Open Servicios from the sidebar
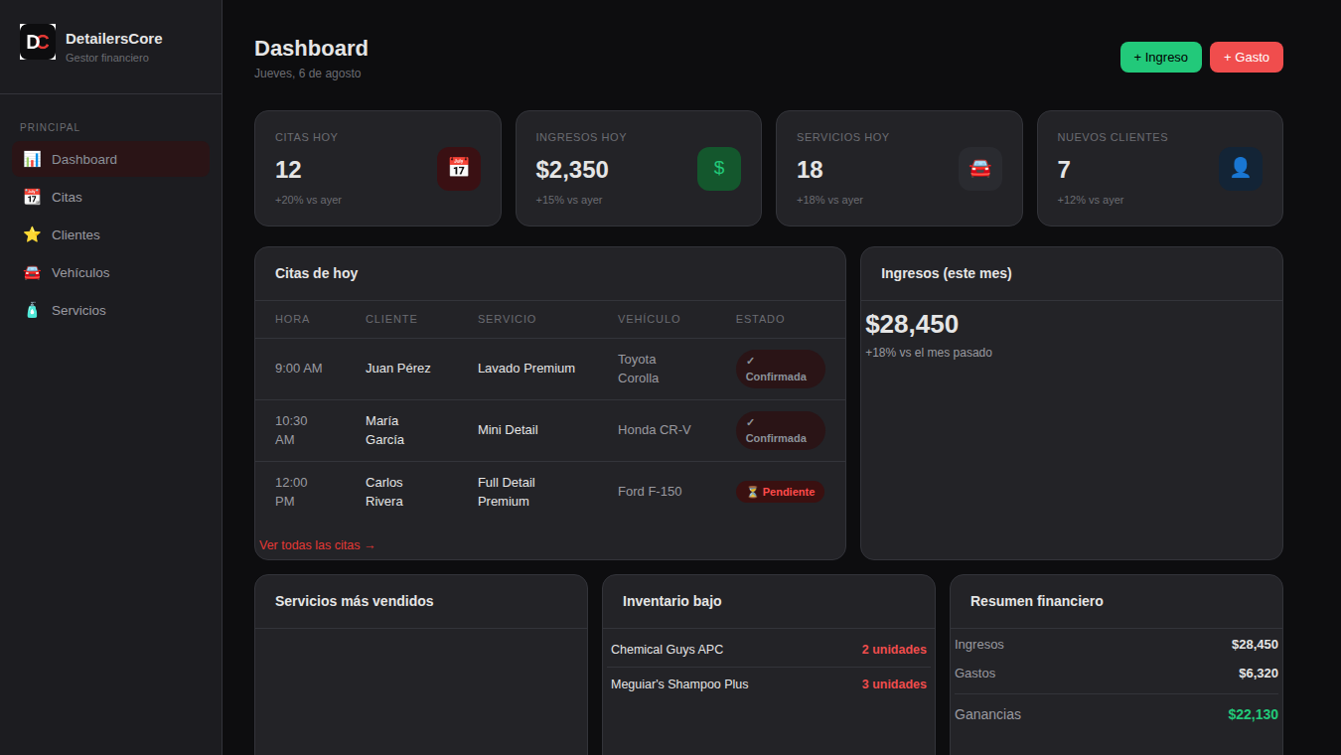This screenshot has width=1341, height=755. click(110, 310)
